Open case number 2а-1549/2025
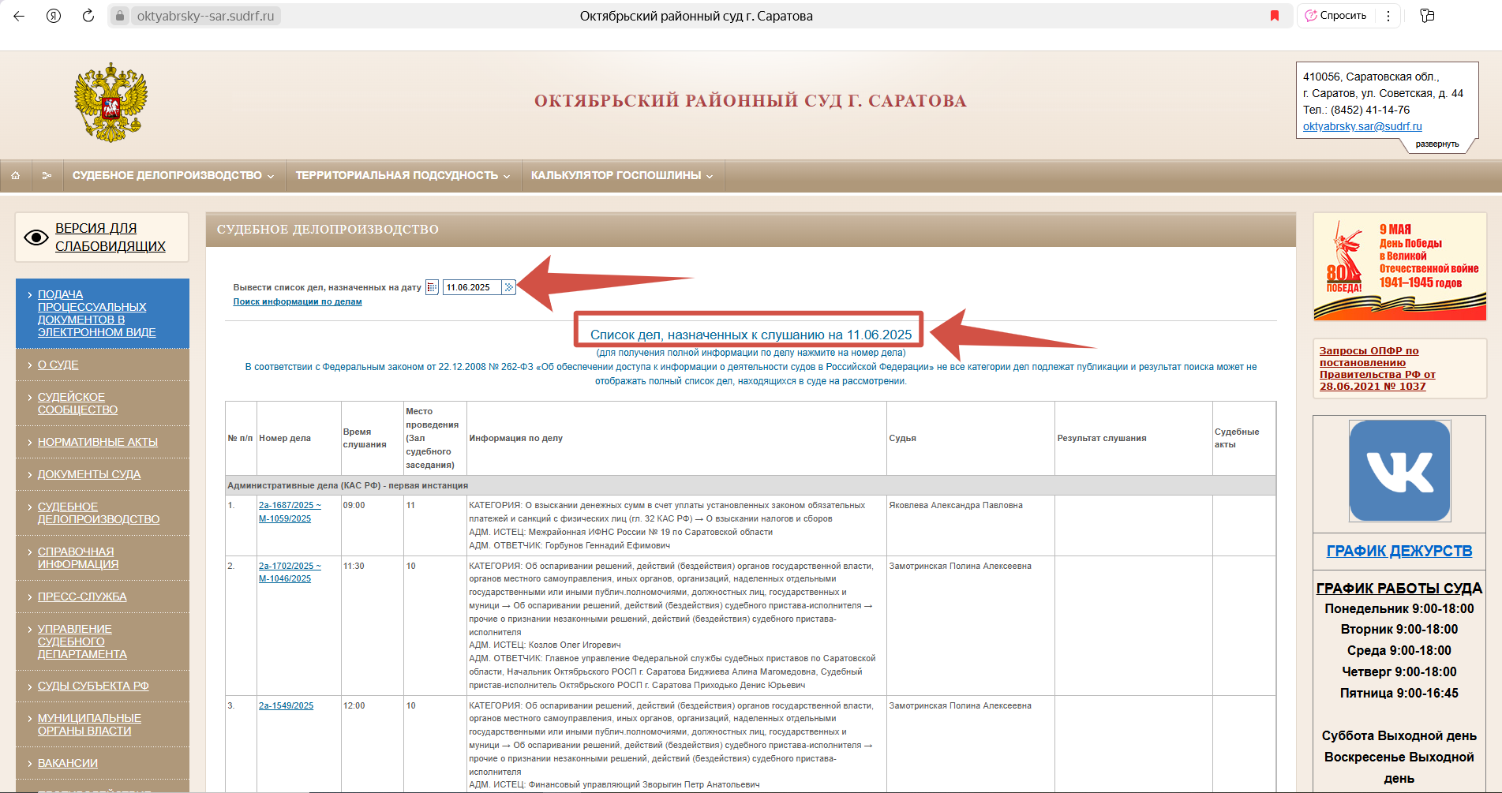The width and height of the screenshot is (1502, 793). (286, 705)
